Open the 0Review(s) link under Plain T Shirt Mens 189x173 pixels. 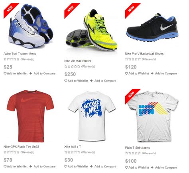tap(149, 153)
